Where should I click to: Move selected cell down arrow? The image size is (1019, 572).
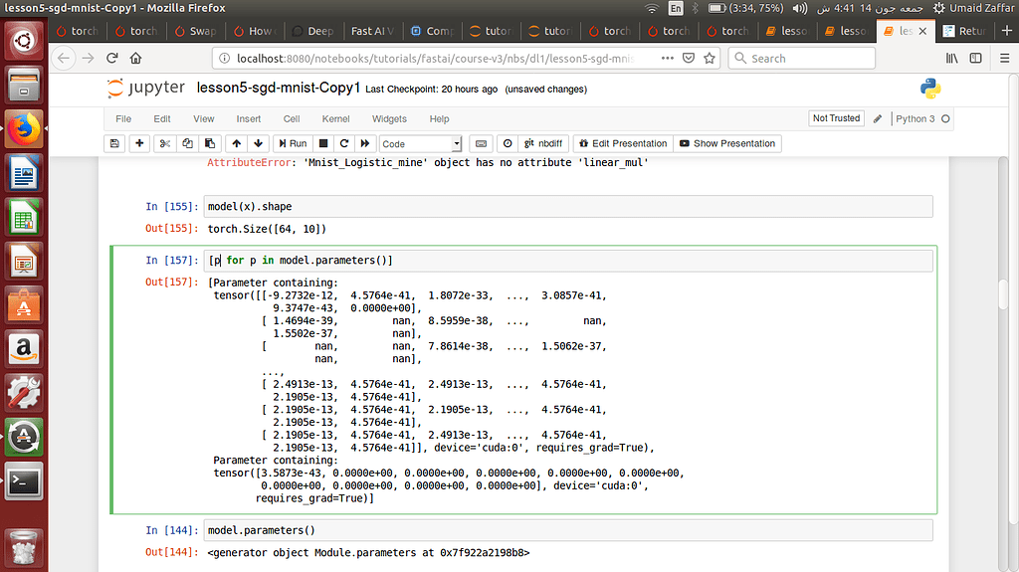[x=258, y=143]
